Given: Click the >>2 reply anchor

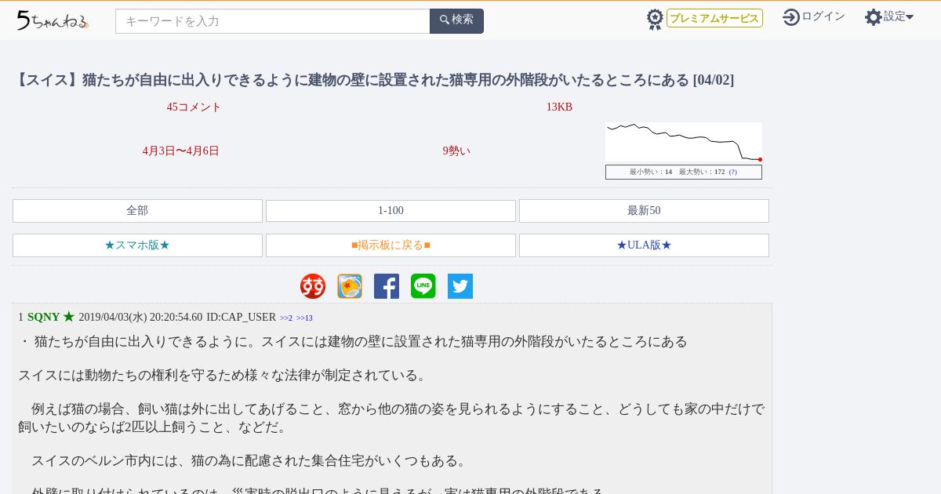Looking at the screenshot, I should (x=286, y=318).
